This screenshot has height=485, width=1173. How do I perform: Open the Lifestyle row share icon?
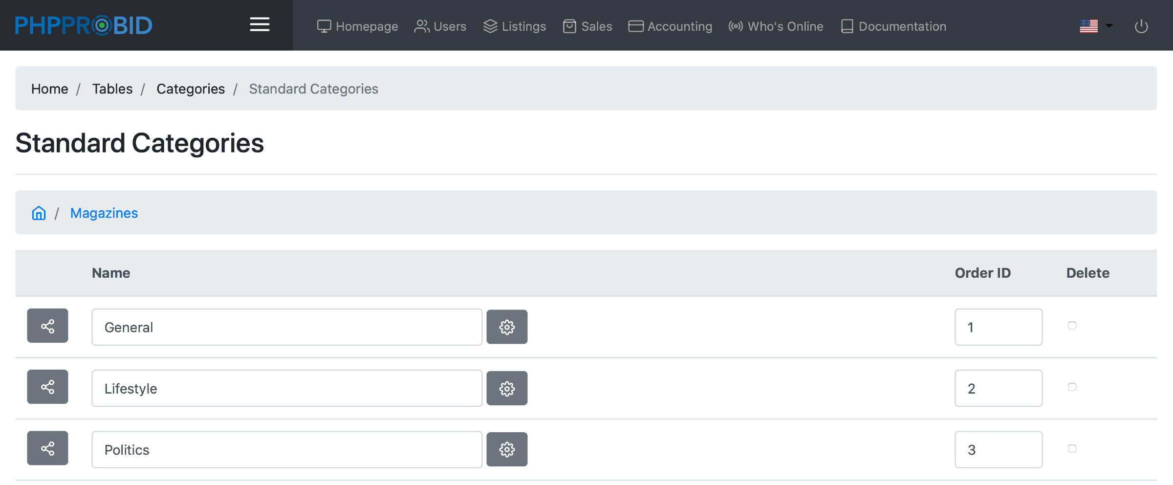coord(47,387)
